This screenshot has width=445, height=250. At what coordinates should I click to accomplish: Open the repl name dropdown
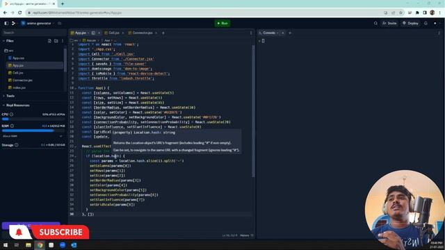[38, 23]
